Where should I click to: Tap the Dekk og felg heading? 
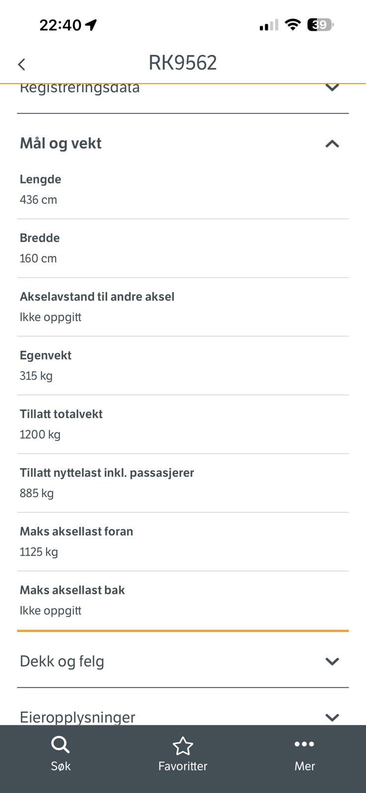click(62, 661)
